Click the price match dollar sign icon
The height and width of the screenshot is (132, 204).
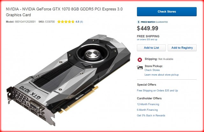[x=139, y=22]
